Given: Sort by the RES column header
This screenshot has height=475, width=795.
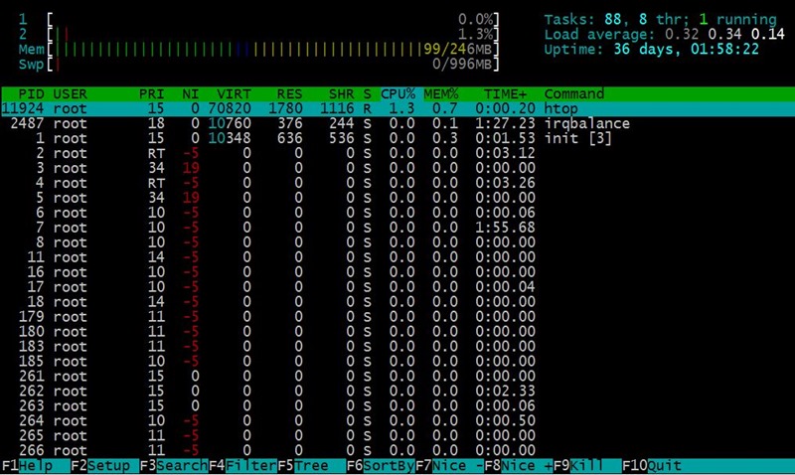Looking at the screenshot, I should [x=289, y=93].
